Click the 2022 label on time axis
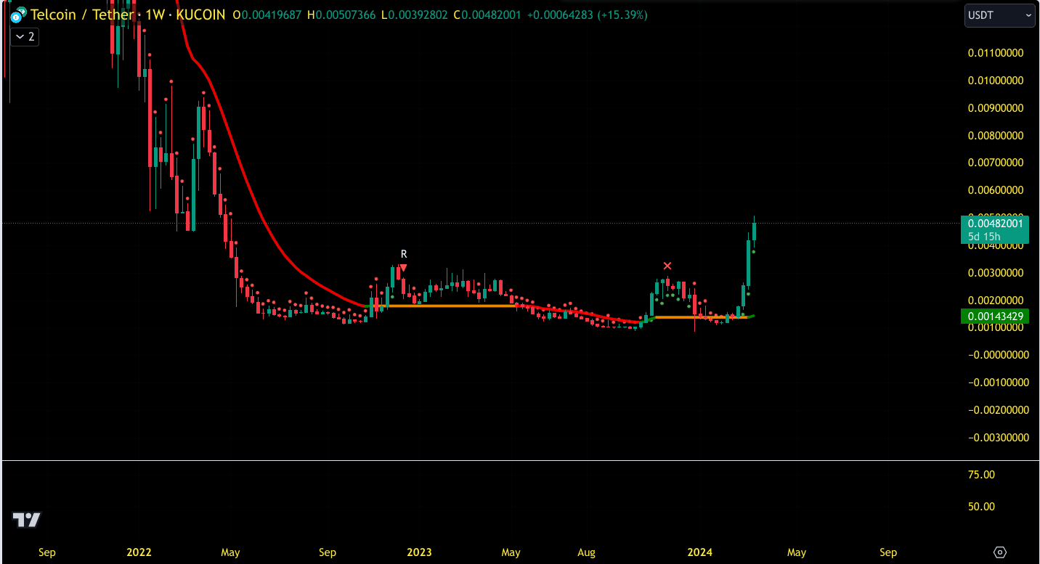1040x564 pixels. [139, 552]
